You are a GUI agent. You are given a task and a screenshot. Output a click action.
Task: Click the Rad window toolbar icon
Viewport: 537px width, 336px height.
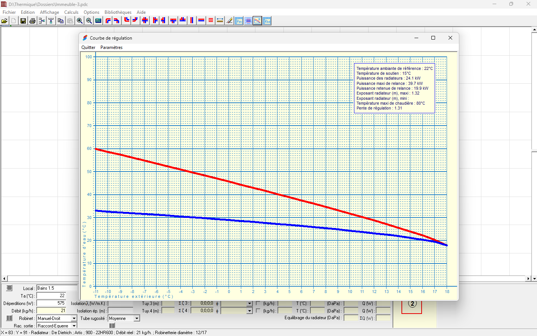tap(267, 21)
